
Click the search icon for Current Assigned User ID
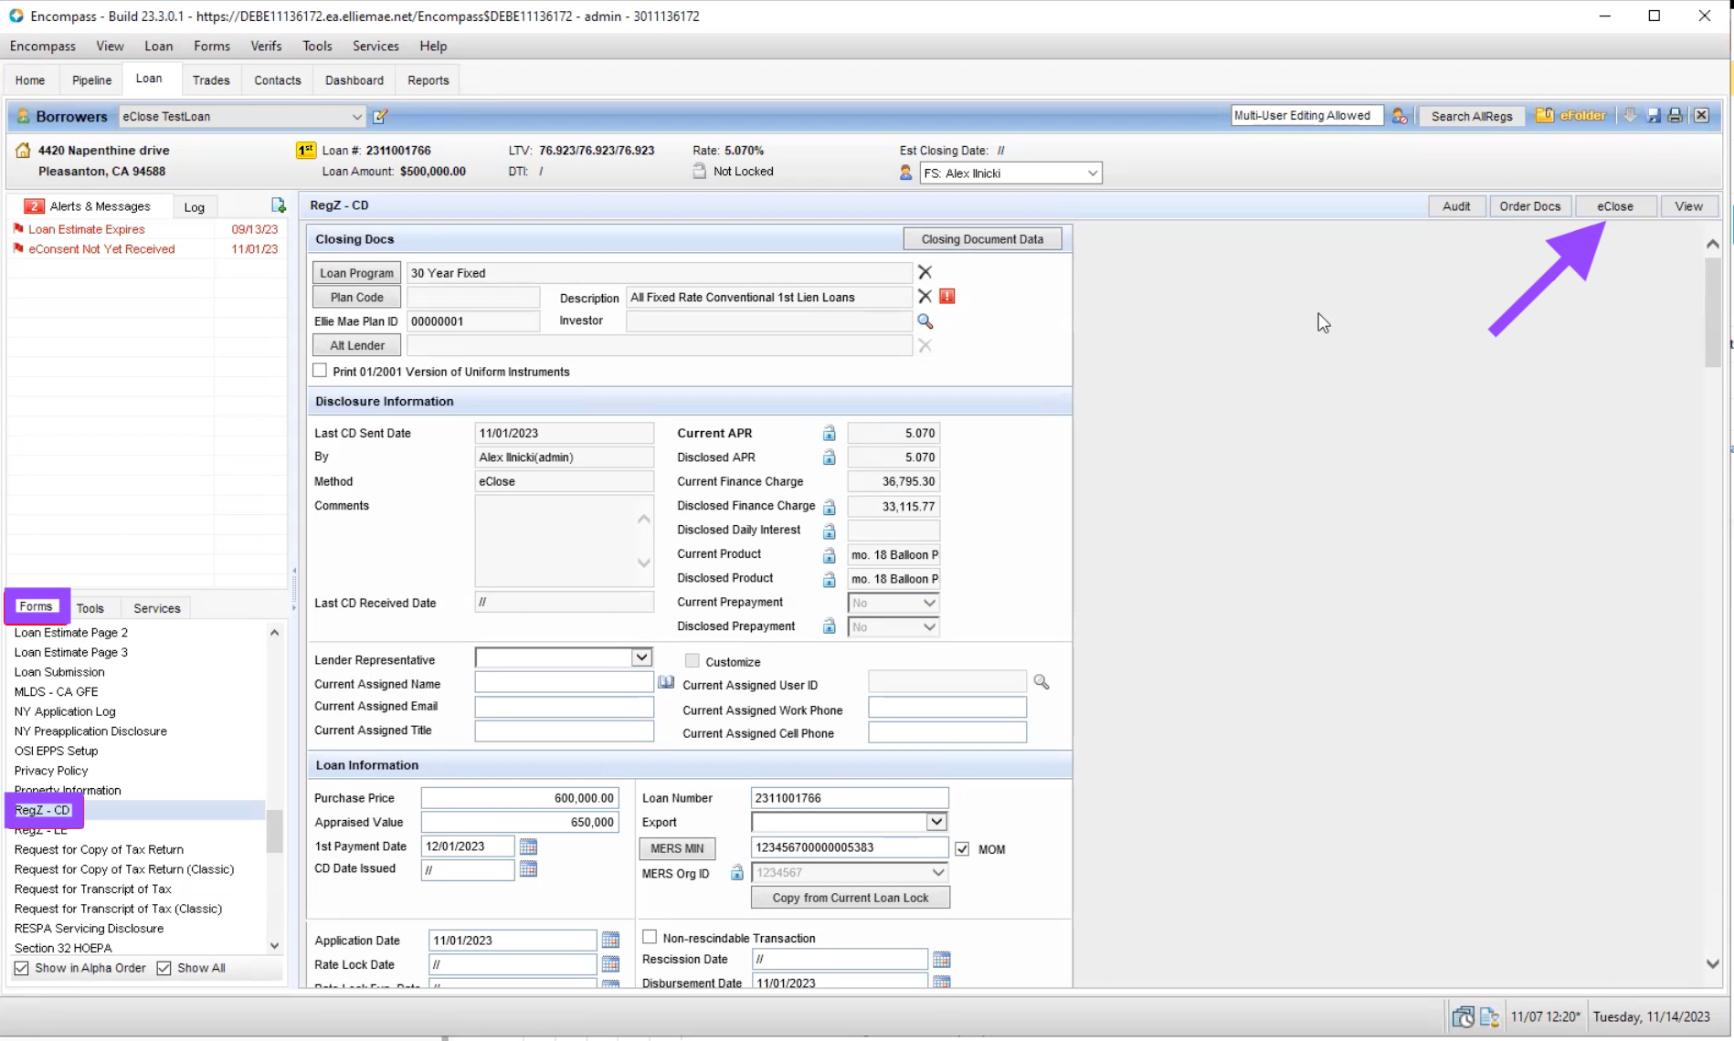[1041, 681]
